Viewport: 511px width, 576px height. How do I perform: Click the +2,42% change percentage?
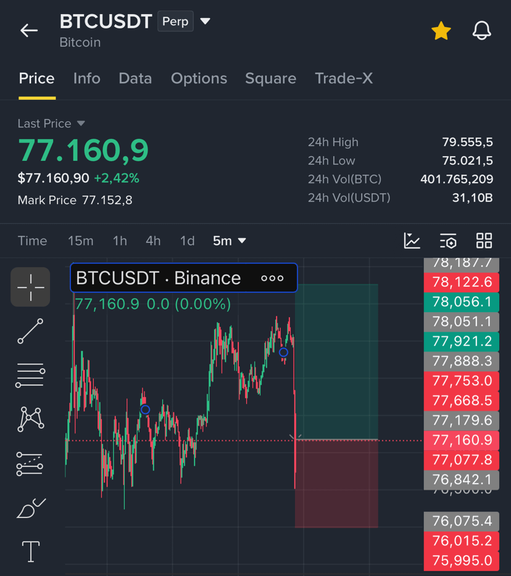117,178
